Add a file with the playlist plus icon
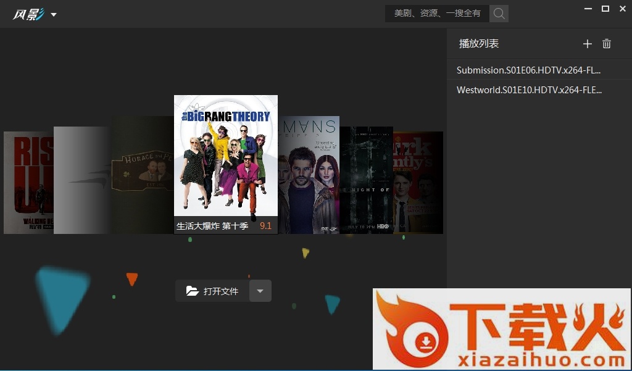Screen dimensions: 632x371 click(588, 44)
